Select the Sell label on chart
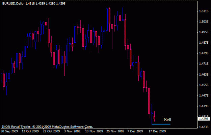 (x=167, y=120)
